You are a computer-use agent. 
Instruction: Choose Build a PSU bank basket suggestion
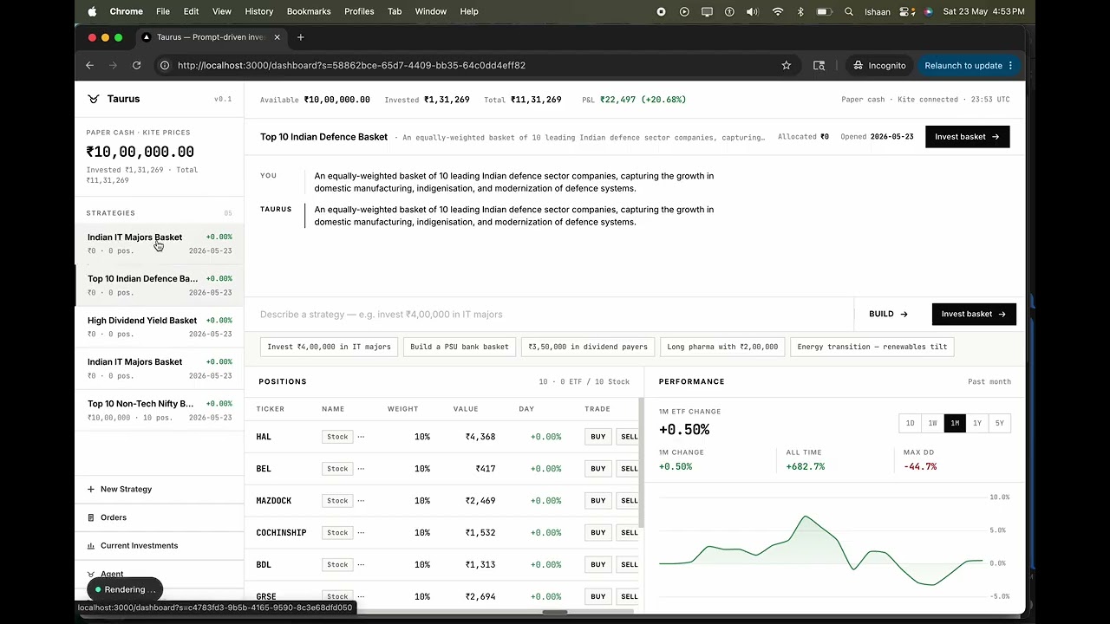(460, 347)
